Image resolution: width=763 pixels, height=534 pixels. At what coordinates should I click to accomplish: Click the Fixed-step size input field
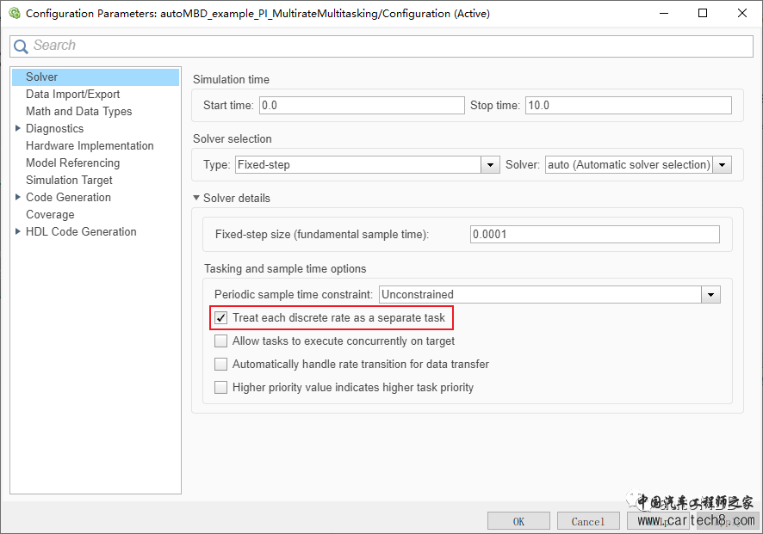coord(594,234)
